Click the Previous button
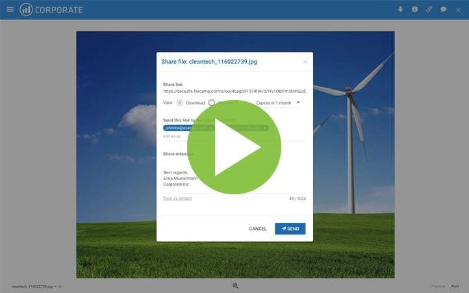This screenshot has height=293, width=469. click(438, 287)
